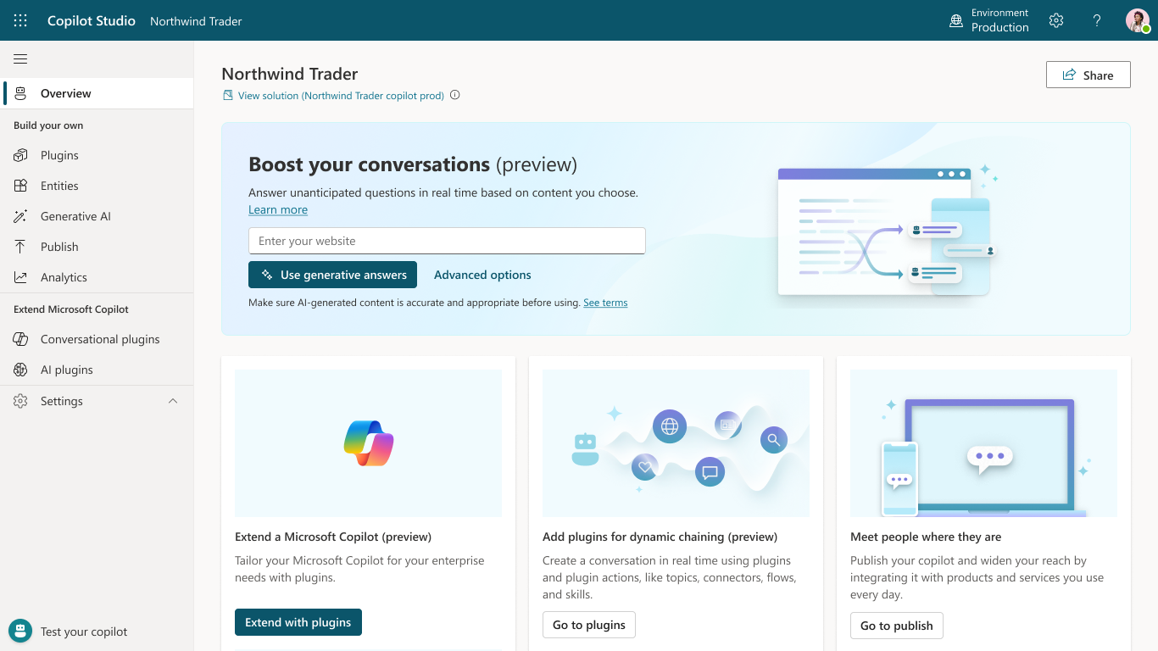Open the Generative AI section
This screenshot has height=651, width=1158.
75,215
